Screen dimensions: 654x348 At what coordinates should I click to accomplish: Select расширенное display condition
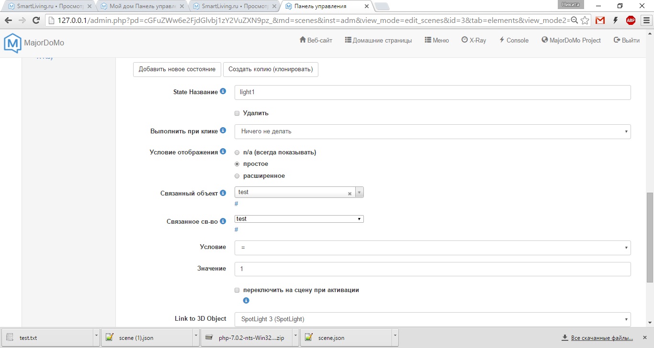237,176
